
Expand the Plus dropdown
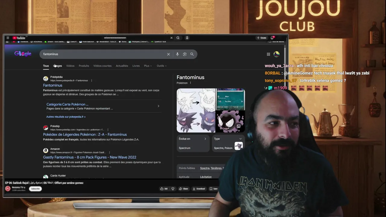point(148,66)
